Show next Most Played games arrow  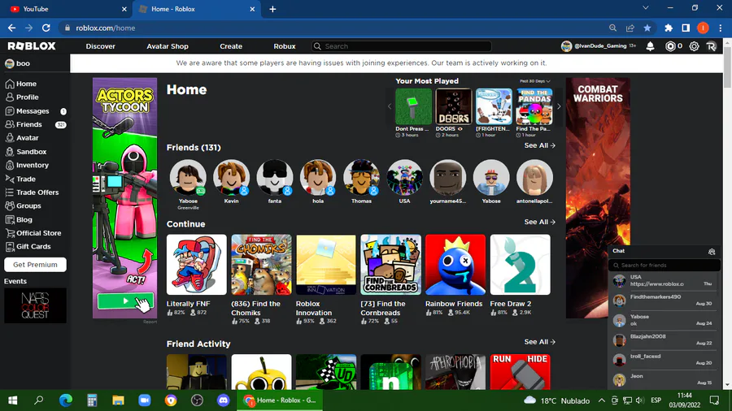[x=559, y=106]
